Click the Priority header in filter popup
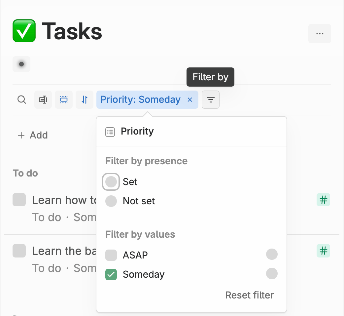 [137, 132]
